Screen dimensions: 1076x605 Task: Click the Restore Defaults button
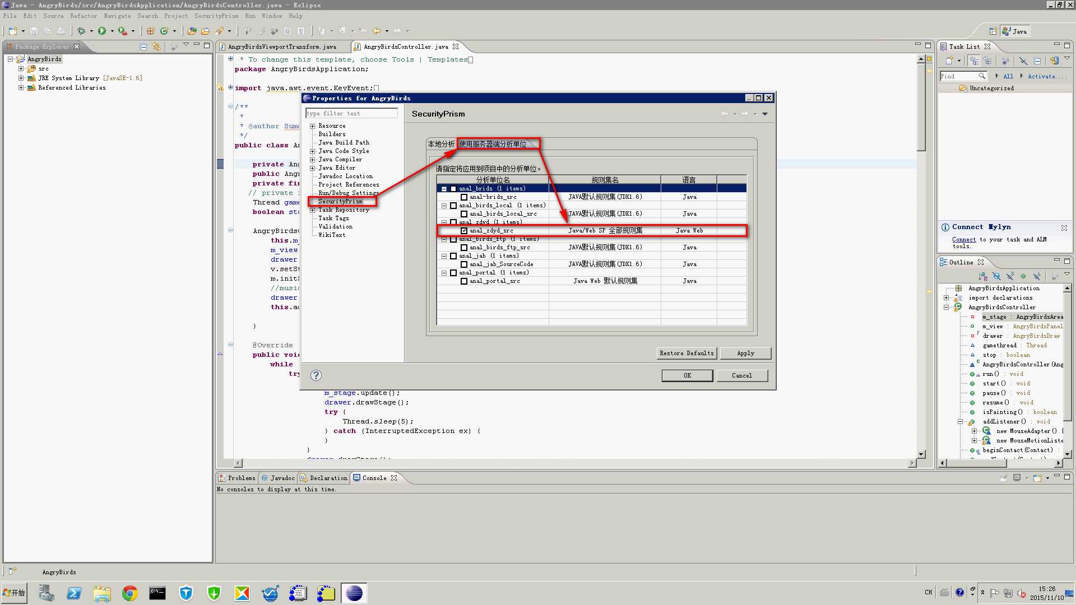tap(687, 353)
